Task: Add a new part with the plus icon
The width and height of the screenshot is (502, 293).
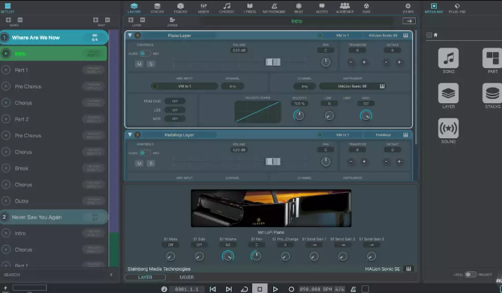Action: point(96,20)
